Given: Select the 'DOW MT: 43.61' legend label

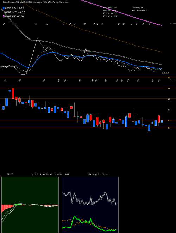Looking at the screenshot, I should 15,12.
